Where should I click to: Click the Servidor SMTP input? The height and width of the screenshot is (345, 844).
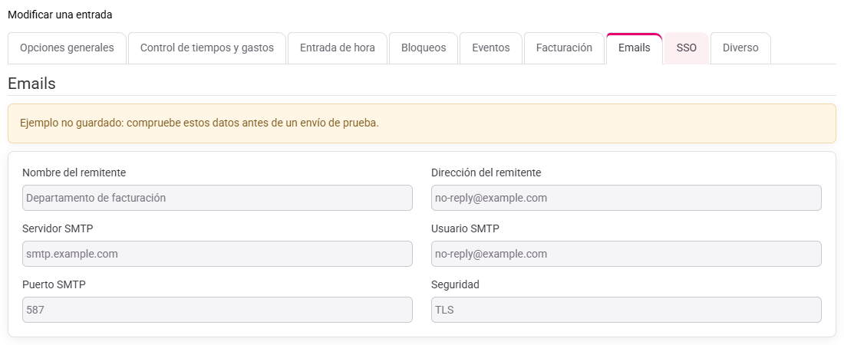[217, 254]
